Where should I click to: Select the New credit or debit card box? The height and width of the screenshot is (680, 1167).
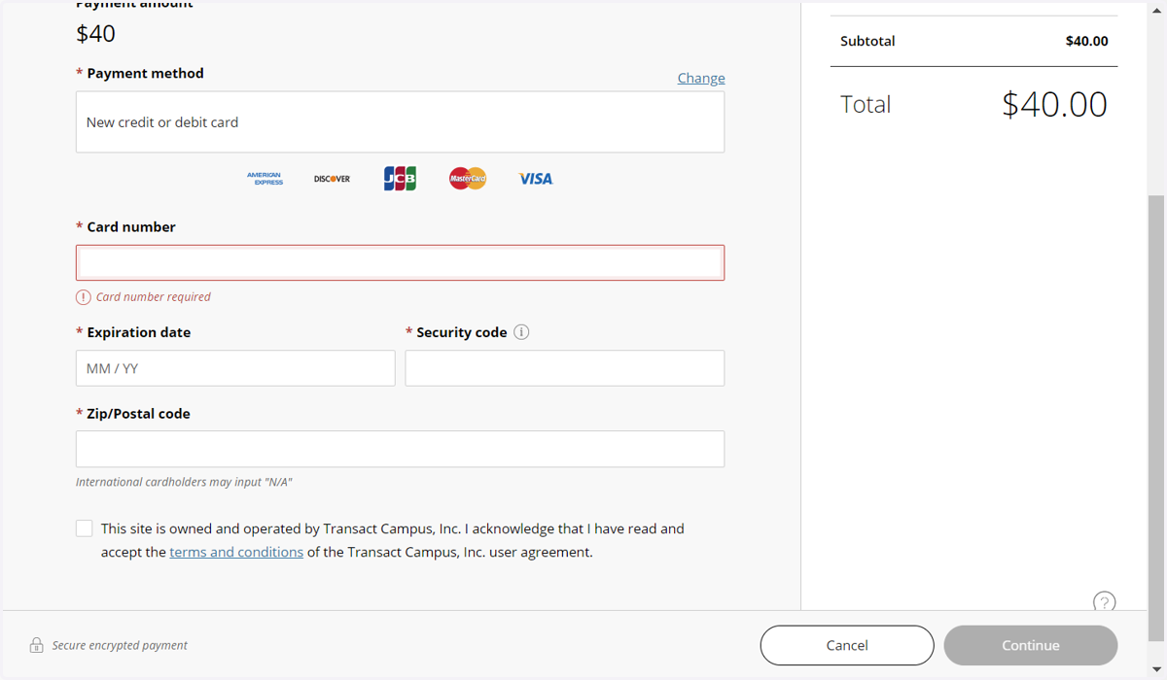[x=400, y=122]
